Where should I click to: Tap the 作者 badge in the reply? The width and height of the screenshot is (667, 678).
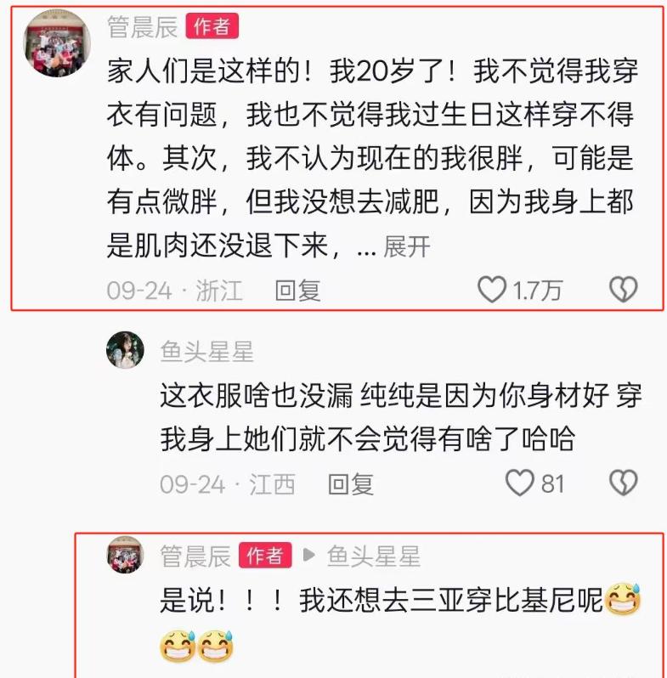click(x=265, y=556)
